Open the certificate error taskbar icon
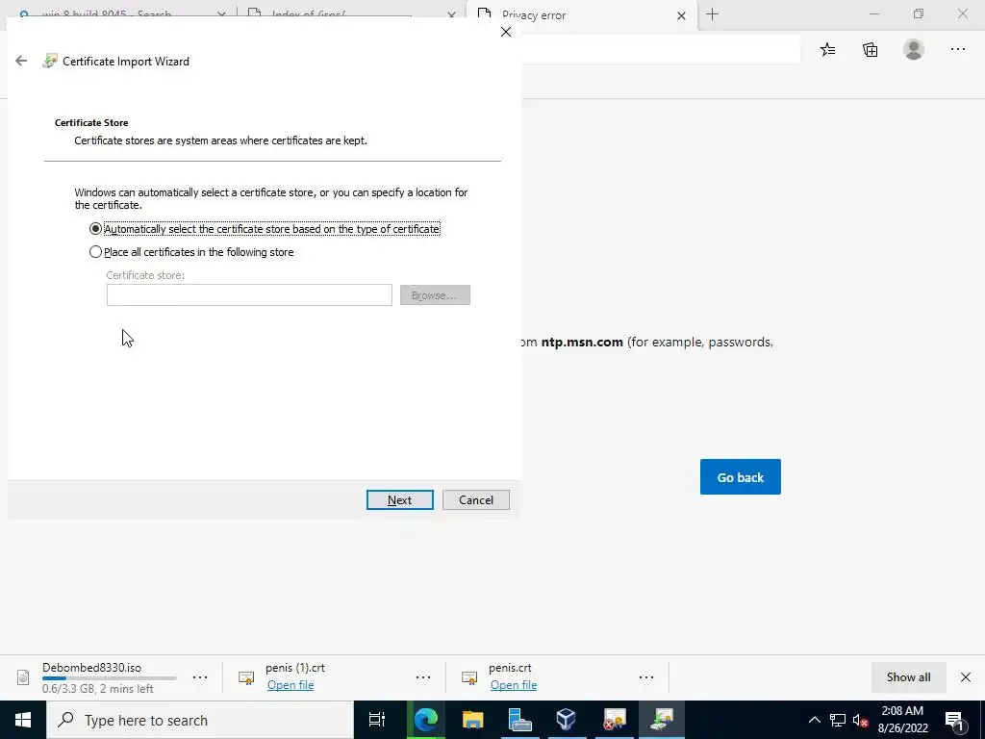 coord(615,720)
